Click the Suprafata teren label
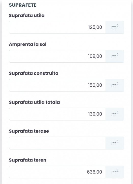 click(28, 160)
